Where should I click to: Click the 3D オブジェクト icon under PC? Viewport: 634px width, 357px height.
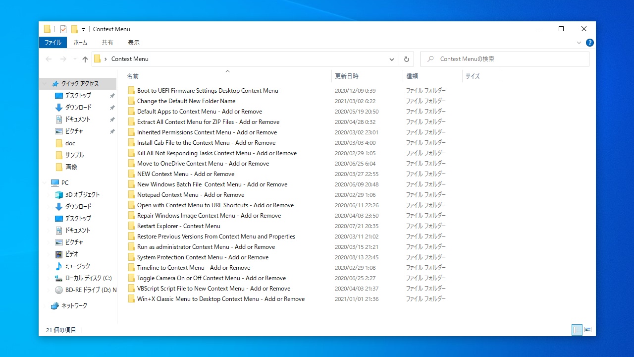(x=59, y=195)
